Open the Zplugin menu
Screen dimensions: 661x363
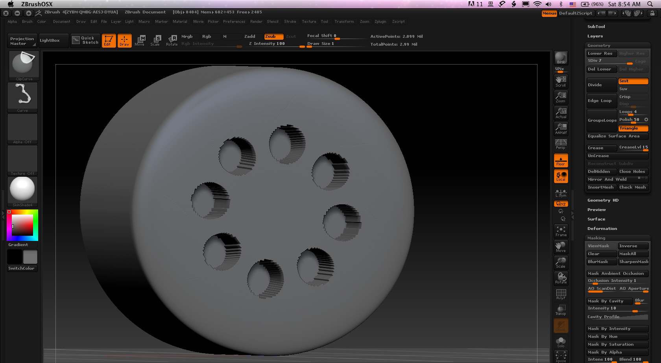380,22
